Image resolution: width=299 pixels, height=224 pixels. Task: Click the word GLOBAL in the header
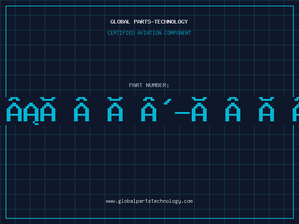click(x=120, y=22)
